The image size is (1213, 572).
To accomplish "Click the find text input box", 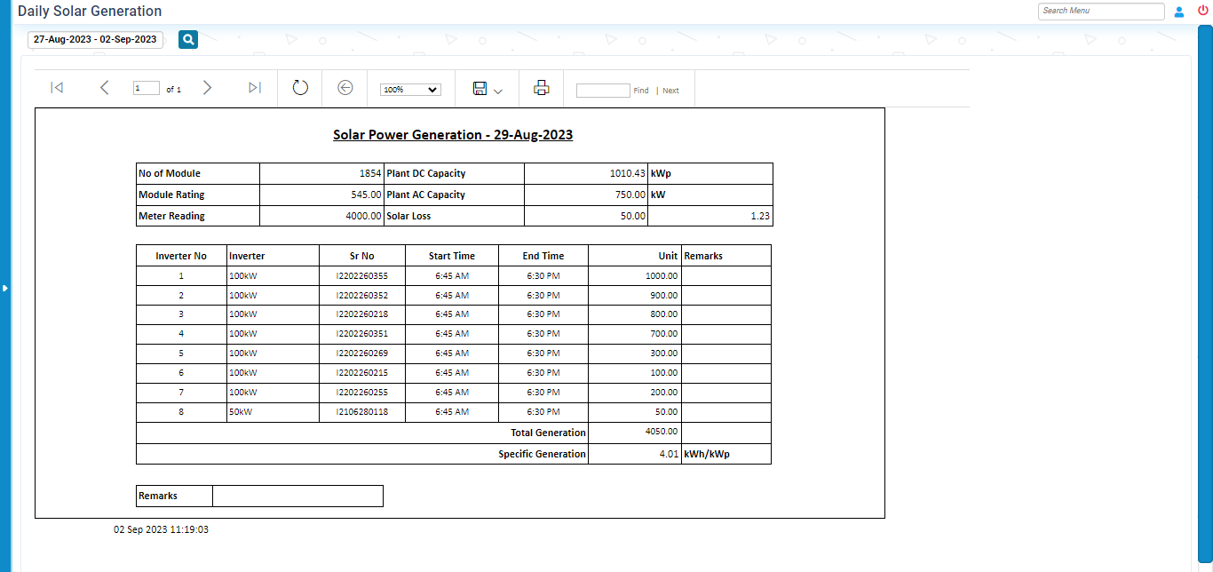I will click(602, 91).
